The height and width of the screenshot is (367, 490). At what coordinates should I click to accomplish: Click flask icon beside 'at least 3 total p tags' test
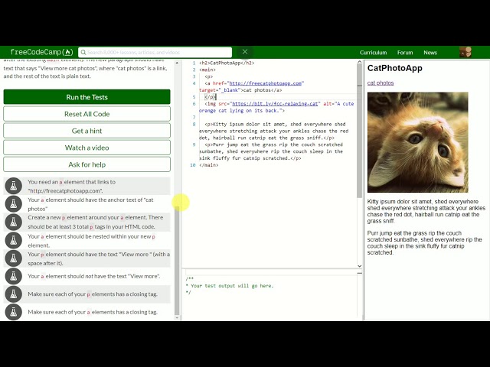point(13,222)
